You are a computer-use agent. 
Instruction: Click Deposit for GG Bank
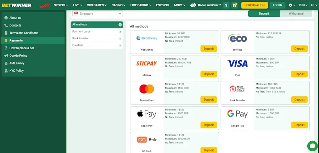pyautogui.click(x=209, y=150)
